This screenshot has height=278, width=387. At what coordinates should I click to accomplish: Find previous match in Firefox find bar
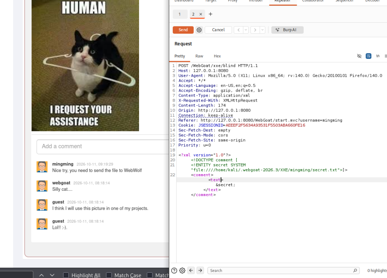42,275
